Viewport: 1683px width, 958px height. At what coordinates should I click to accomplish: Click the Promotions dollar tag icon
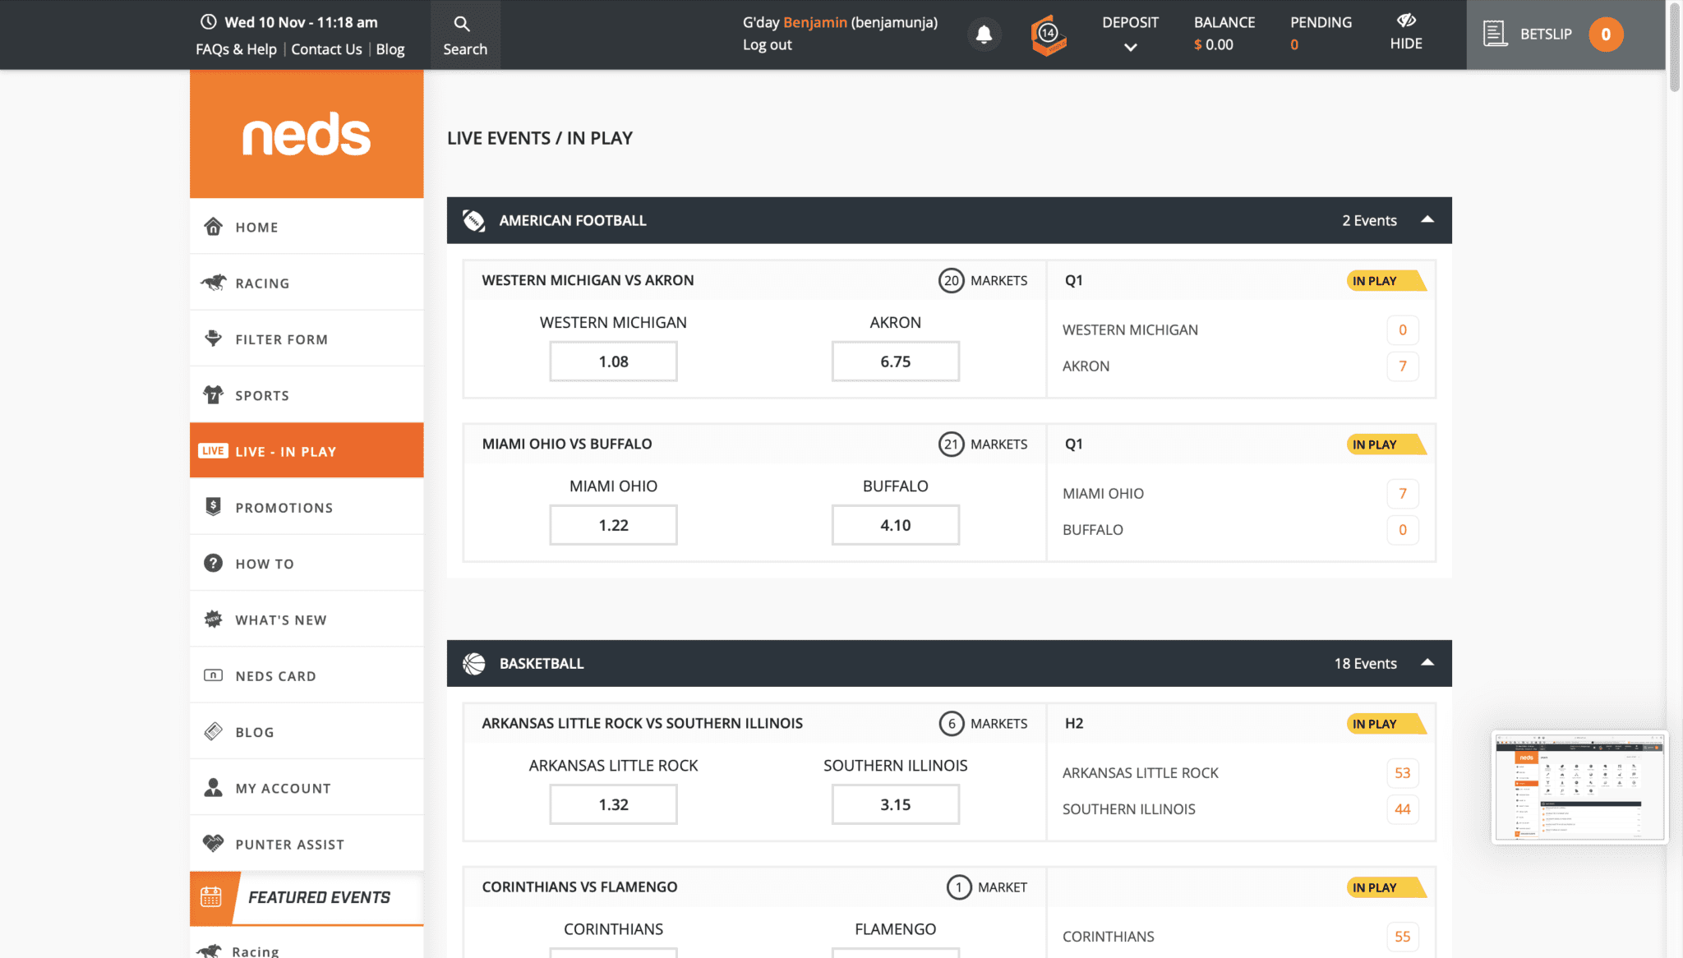coord(213,506)
